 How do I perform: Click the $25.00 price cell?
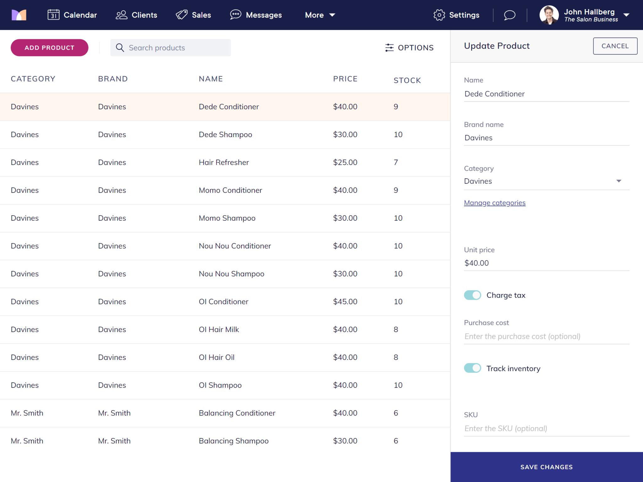(x=345, y=162)
